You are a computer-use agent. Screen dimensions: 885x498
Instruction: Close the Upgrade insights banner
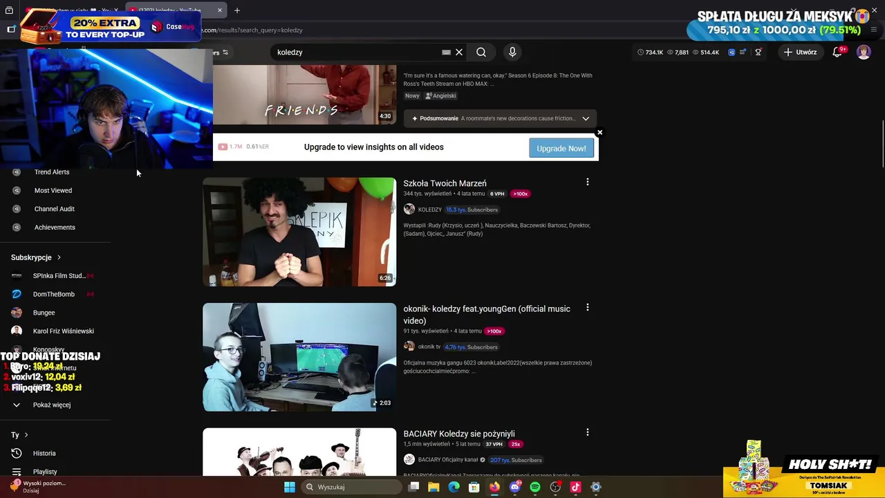[599, 132]
